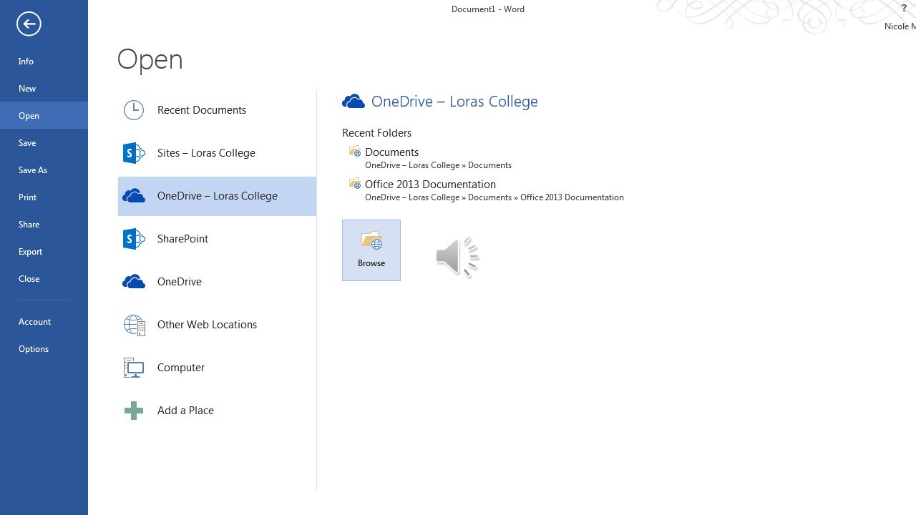Viewport: 916px width, 515px height.
Task: Select Sites – Loras College label
Action: click(x=206, y=153)
